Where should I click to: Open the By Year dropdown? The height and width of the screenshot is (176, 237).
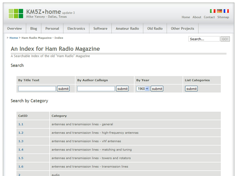[143, 89]
